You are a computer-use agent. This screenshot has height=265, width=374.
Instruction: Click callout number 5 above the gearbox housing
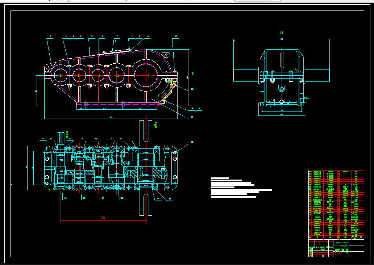tap(92, 37)
